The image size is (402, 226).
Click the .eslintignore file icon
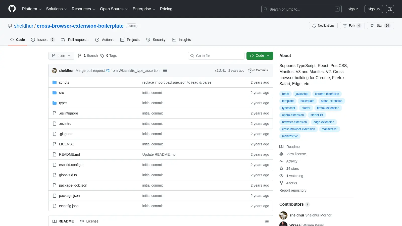[x=55, y=113]
